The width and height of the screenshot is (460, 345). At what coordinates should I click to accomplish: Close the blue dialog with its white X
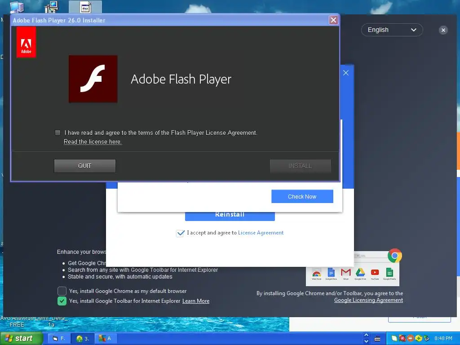click(x=346, y=73)
